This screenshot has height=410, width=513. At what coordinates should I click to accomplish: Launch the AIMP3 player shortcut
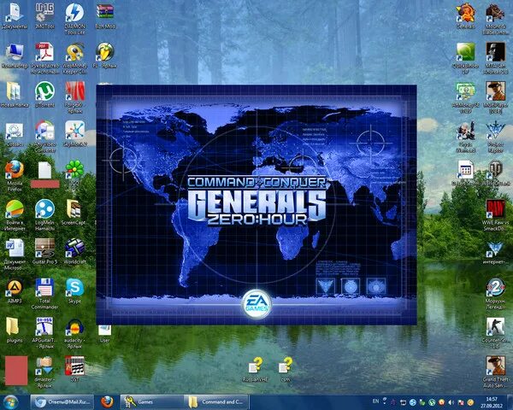pyautogui.click(x=15, y=289)
